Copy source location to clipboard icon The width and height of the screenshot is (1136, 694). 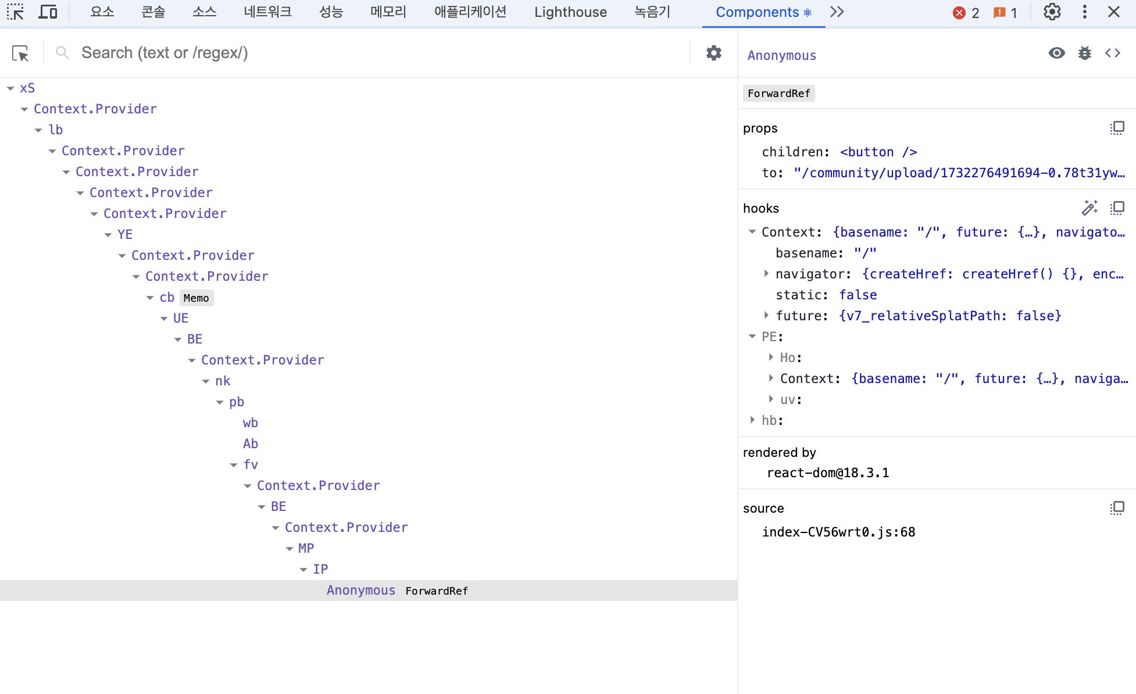pyautogui.click(x=1117, y=508)
